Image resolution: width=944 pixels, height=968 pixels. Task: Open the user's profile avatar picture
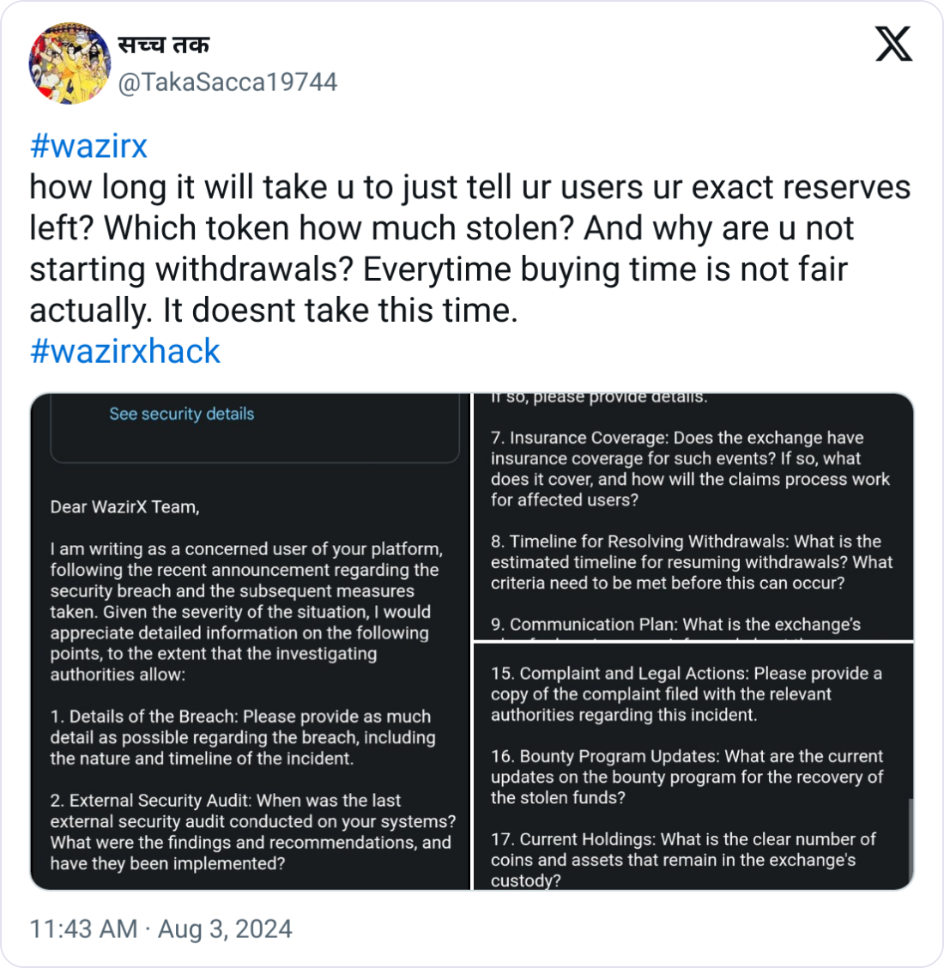click(70, 64)
